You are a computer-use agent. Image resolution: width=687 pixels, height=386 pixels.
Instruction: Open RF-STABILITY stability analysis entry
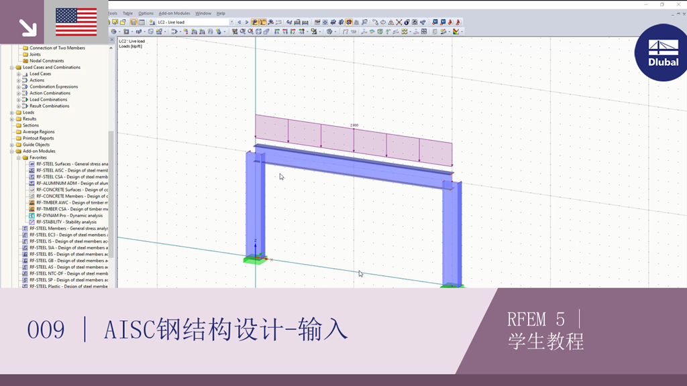[62, 222]
